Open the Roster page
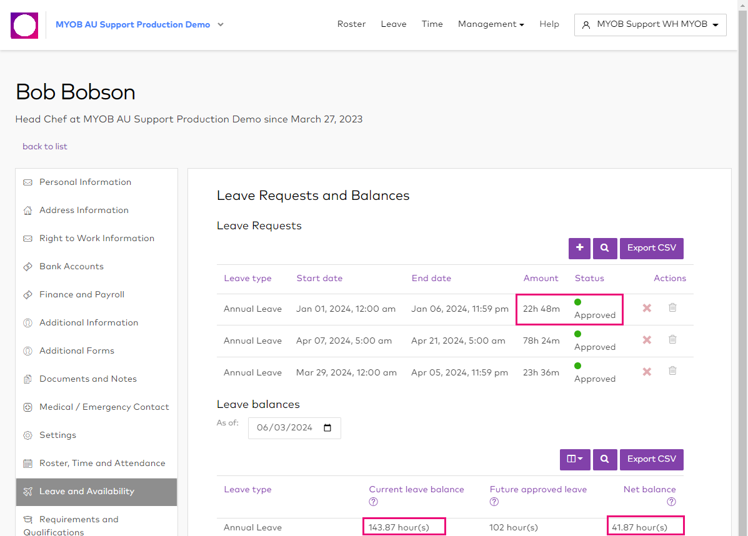The image size is (748, 536). pos(351,24)
